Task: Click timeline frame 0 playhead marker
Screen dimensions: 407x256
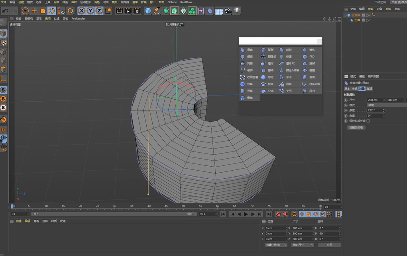Action: [12, 207]
